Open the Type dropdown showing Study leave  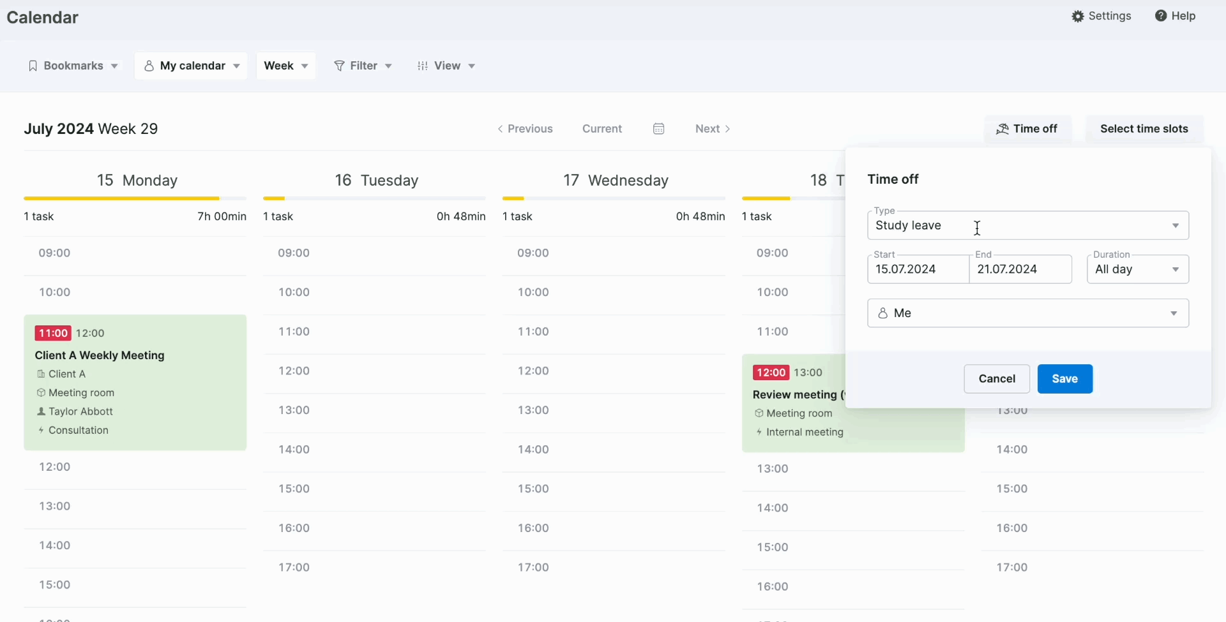coord(1028,226)
